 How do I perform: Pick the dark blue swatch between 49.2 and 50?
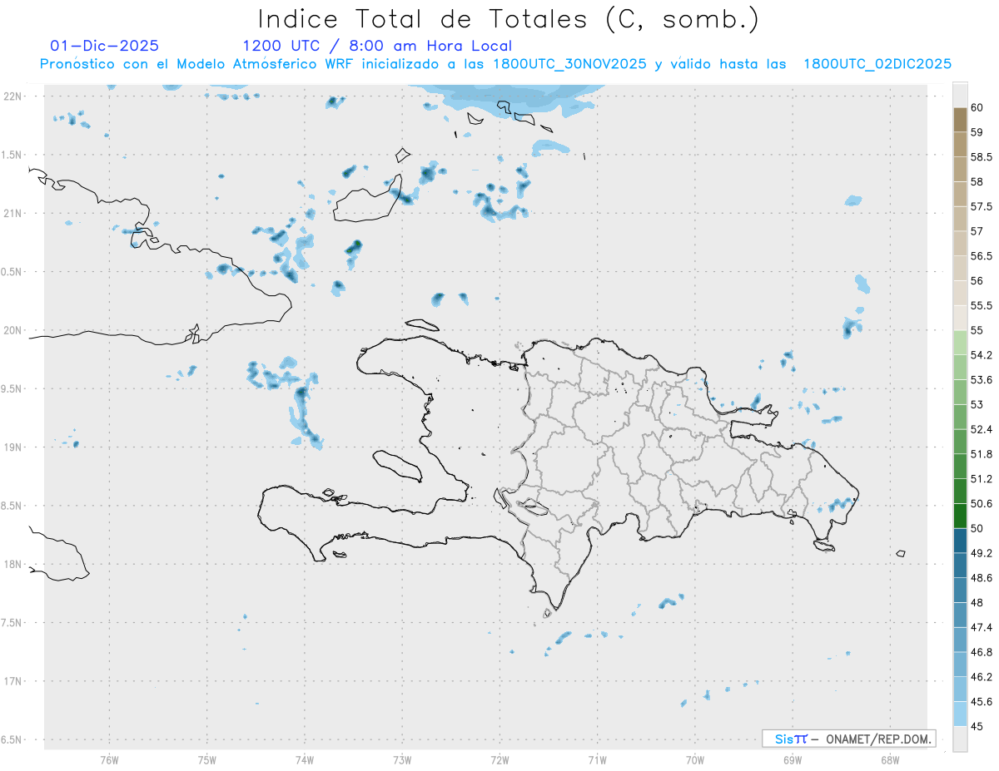point(960,541)
